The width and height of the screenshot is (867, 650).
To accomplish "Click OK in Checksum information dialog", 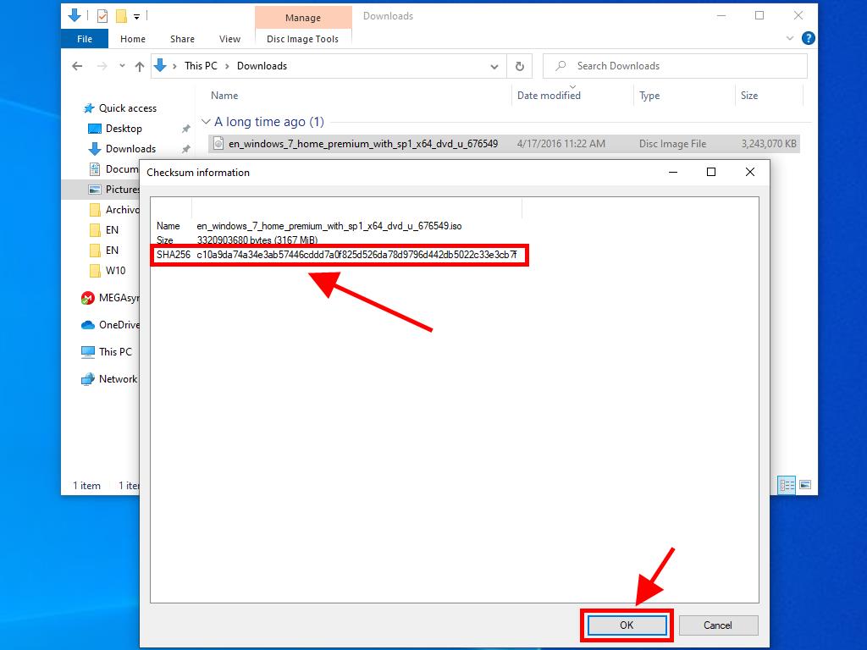I will point(627,625).
